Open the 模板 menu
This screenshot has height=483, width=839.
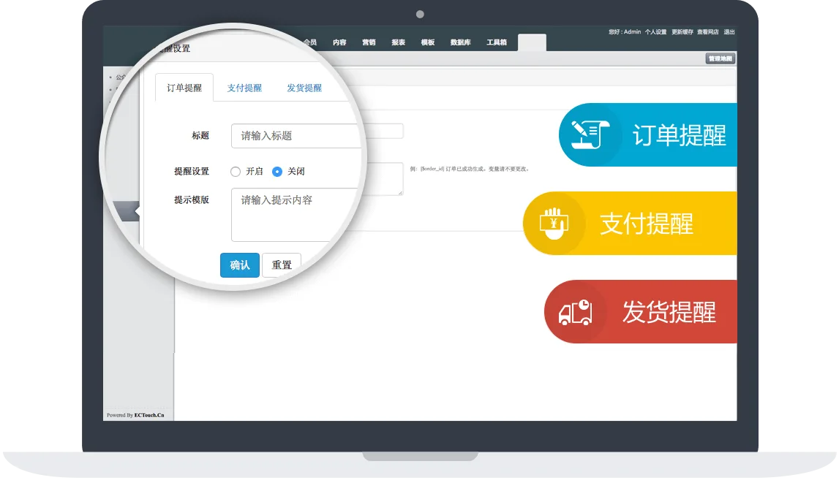coord(427,42)
